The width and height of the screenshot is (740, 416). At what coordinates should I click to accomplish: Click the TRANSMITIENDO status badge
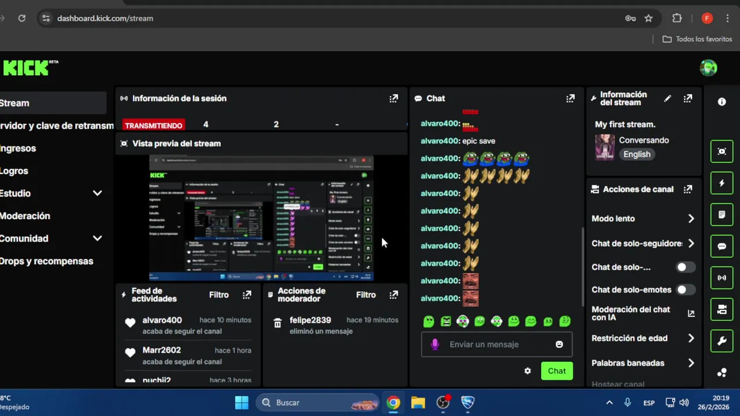click(154, 125)
